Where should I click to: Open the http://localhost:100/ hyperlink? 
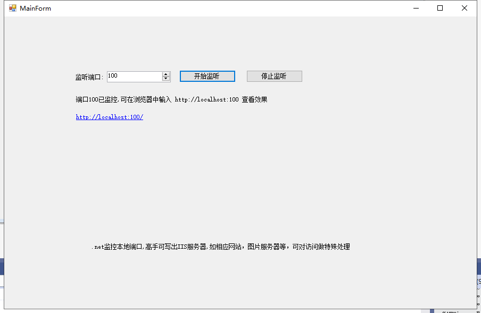(110, 117)
